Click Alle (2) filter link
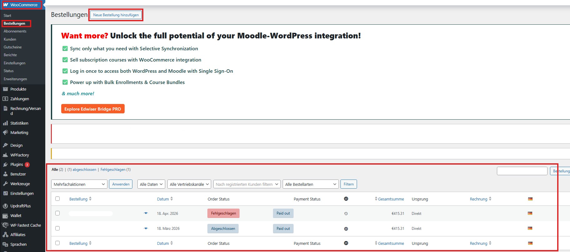 tap(57, 170)
